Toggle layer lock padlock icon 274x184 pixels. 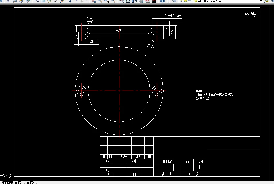click(195, 1)
